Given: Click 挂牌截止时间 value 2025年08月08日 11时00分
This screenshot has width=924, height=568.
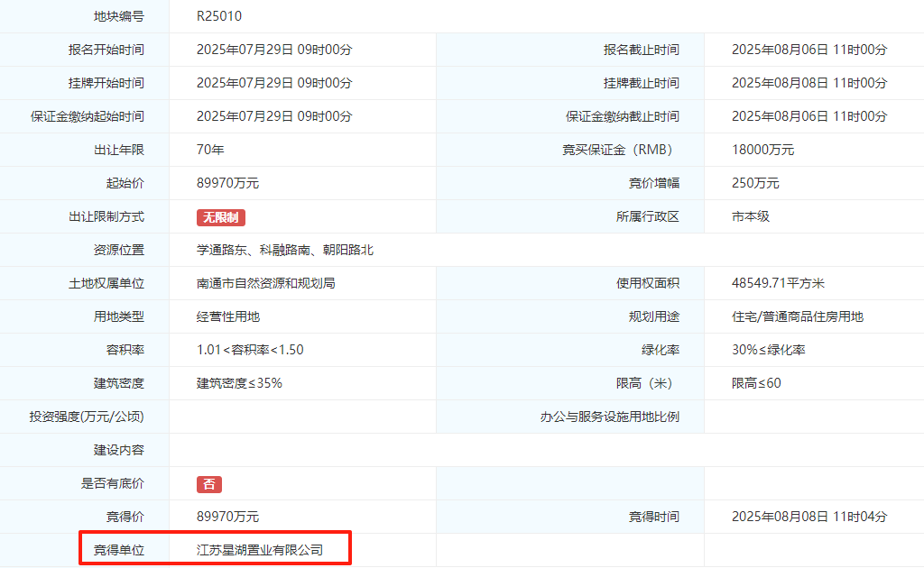Looking at the screenshot, I should [809, 83].
